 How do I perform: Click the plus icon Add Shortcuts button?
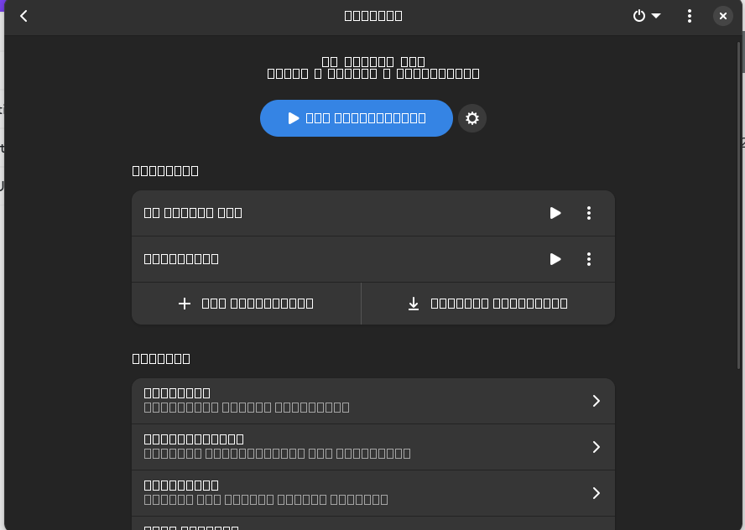point(247,304)
